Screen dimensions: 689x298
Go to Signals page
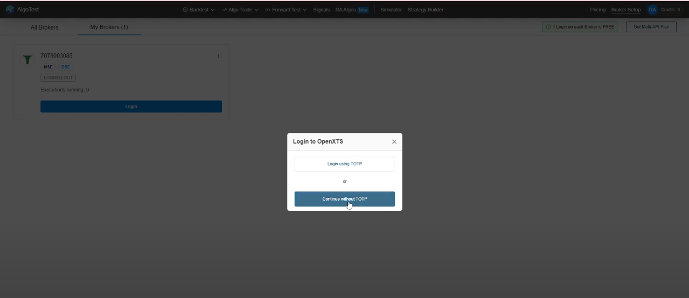[x=321, y=10]
